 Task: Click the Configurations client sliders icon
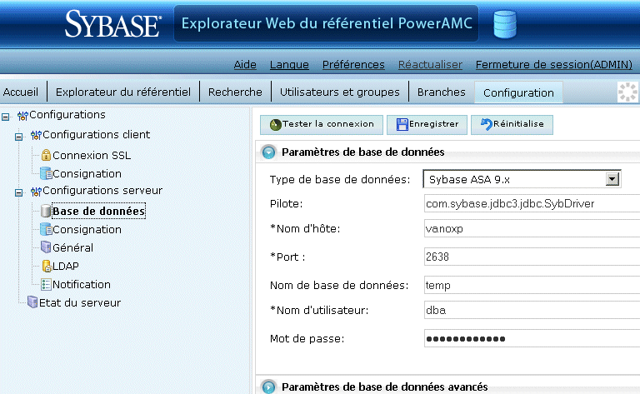36,135
